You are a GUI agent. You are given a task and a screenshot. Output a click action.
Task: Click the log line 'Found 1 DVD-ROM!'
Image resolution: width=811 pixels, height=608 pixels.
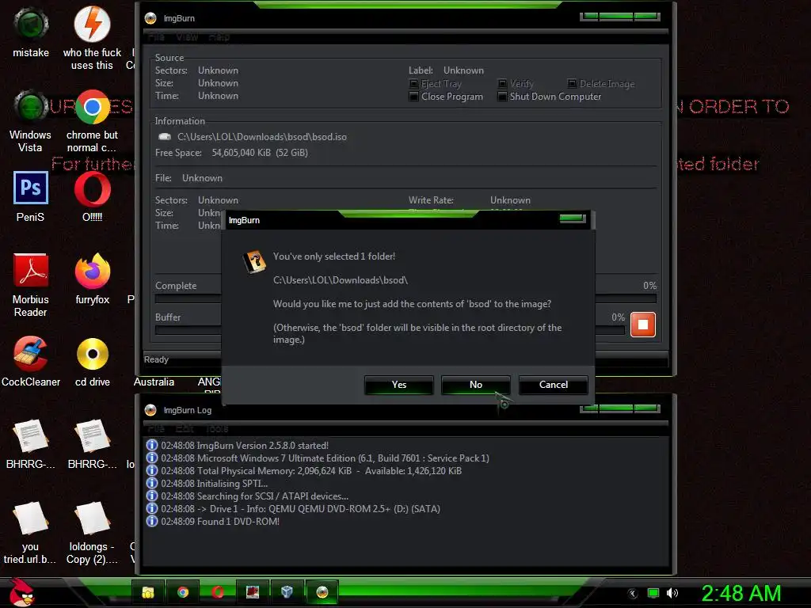click(220, 522)
